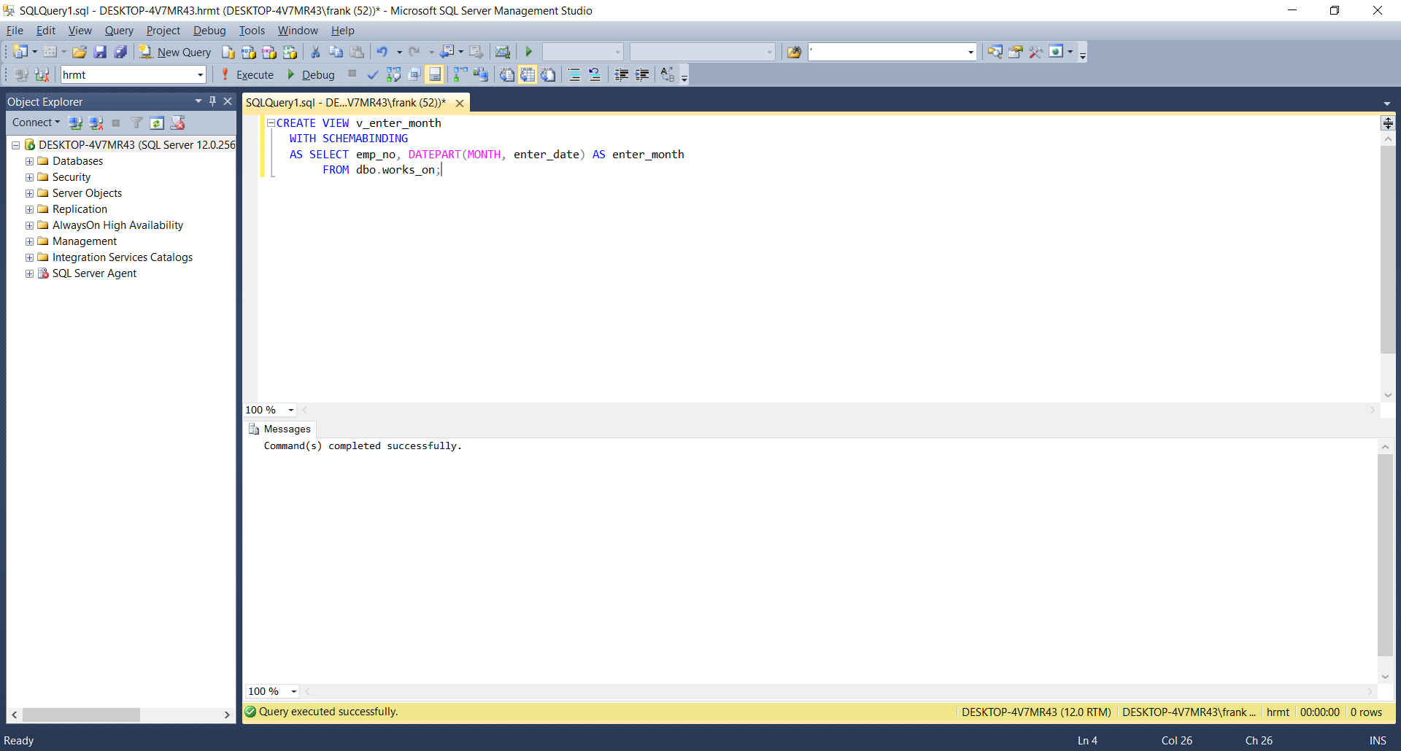Undo the last edit with the Undo icon
This screenshot has height=751, width=1401.
click(382, 52)
